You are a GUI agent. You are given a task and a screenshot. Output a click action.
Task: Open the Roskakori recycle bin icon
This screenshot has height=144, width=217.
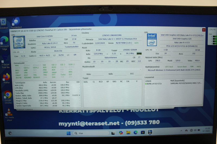(x=4, y=24)
